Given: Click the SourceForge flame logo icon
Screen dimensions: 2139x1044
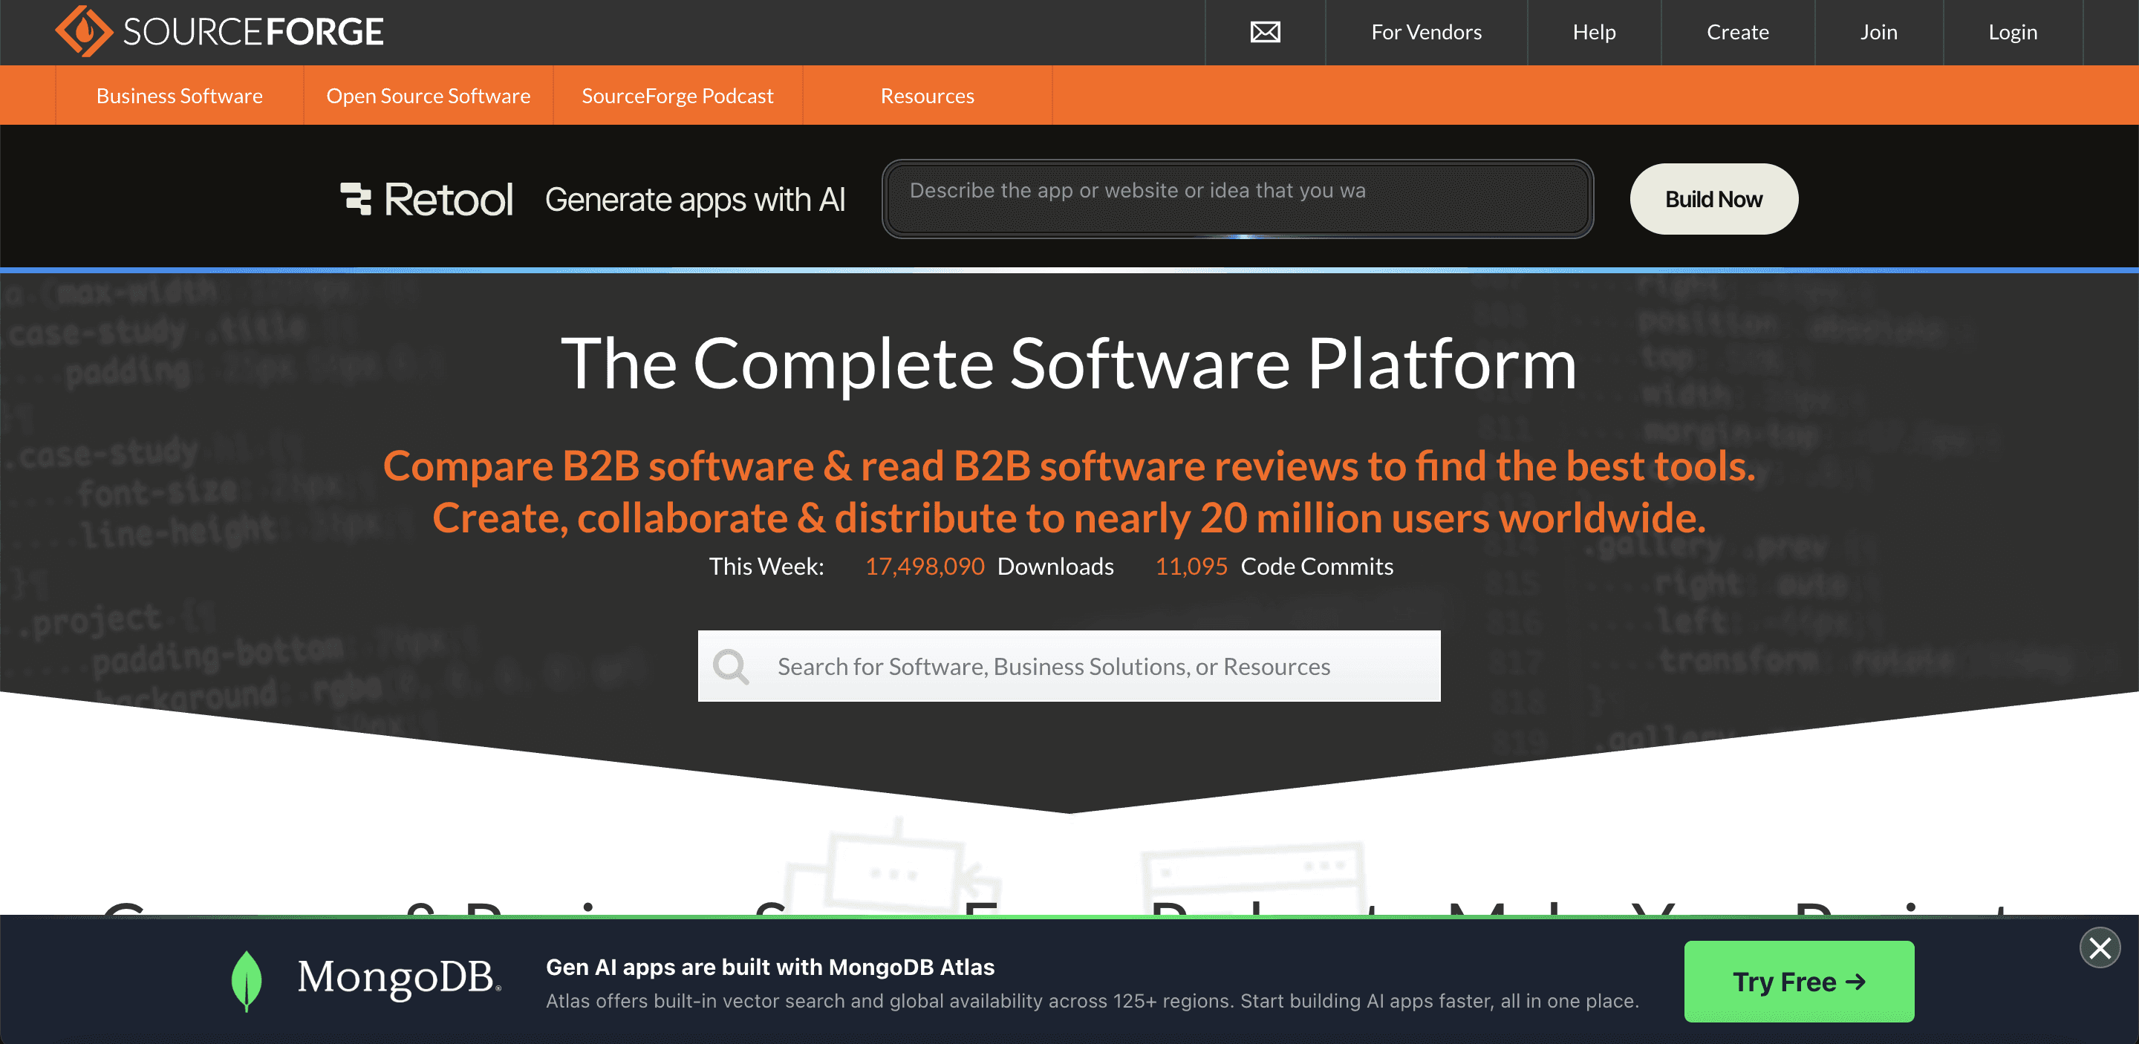Looking at the screenshot, I should click(83, 31).
